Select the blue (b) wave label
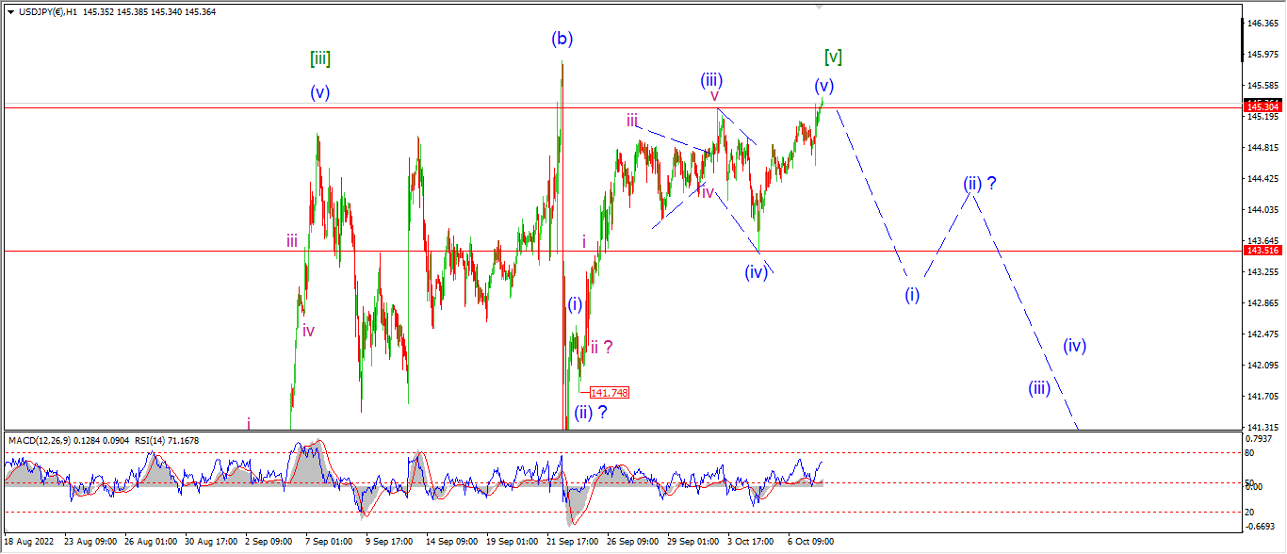 [562, 39]
